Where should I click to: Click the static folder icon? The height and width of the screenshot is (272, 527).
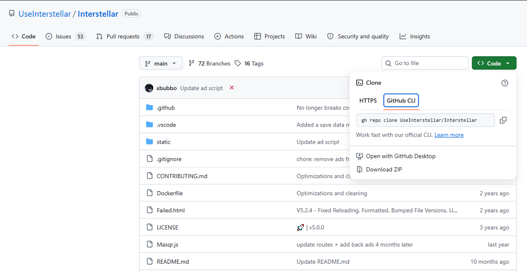tap(149, 142)
